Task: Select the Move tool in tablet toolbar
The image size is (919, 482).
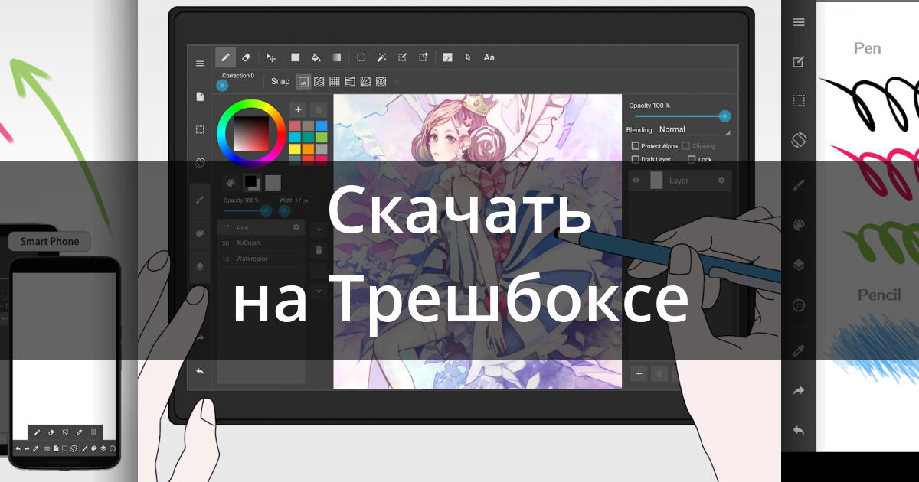Action: [x=270, y=57]
